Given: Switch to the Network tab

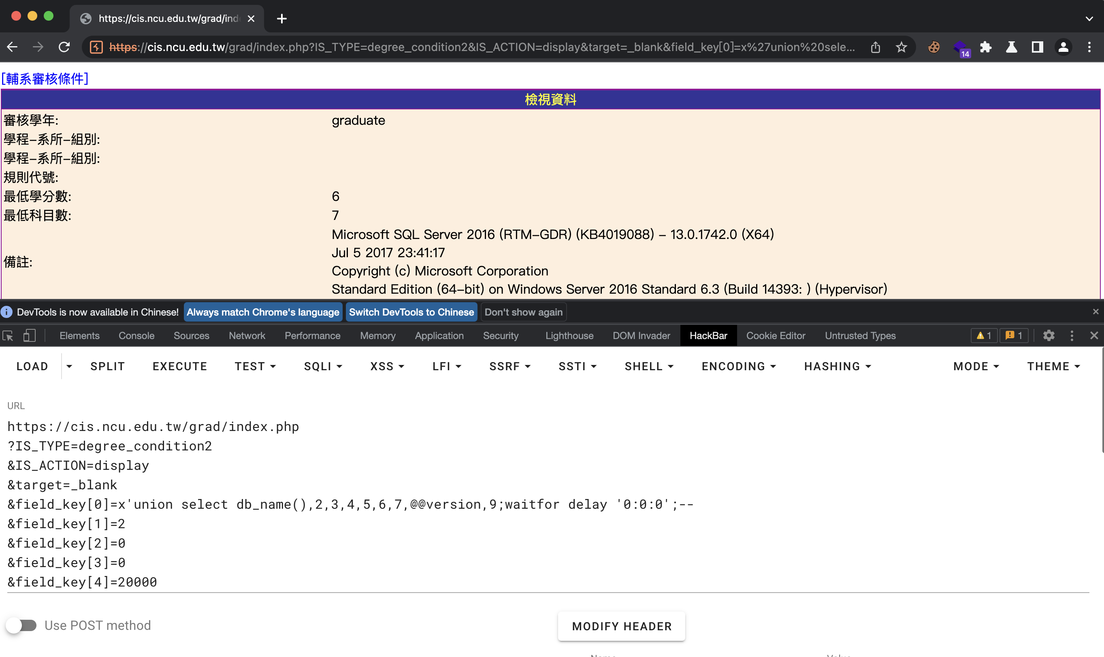Looking at the screenshot, I should click(x=247, y=335).
